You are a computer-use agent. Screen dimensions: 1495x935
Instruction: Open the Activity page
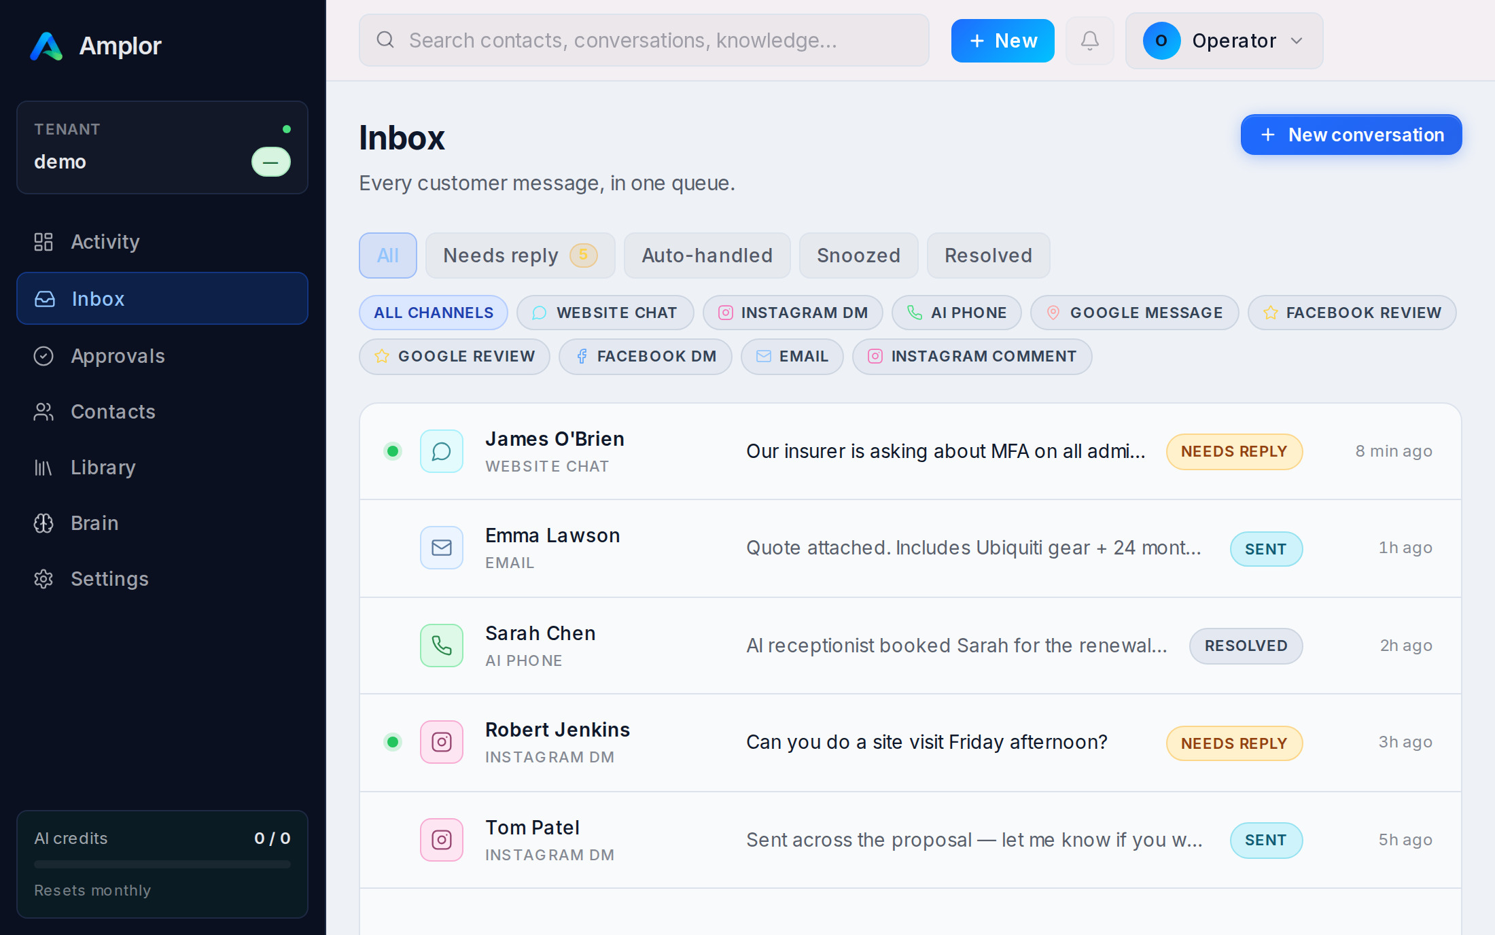(x=162, y=242)
